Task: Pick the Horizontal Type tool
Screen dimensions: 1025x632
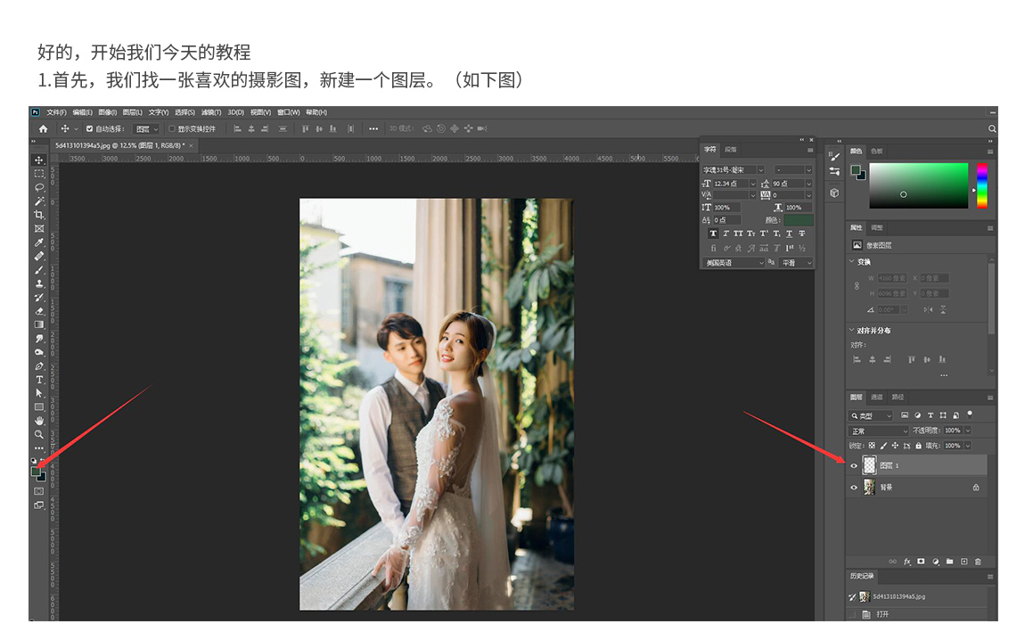Action: point(39,380)
